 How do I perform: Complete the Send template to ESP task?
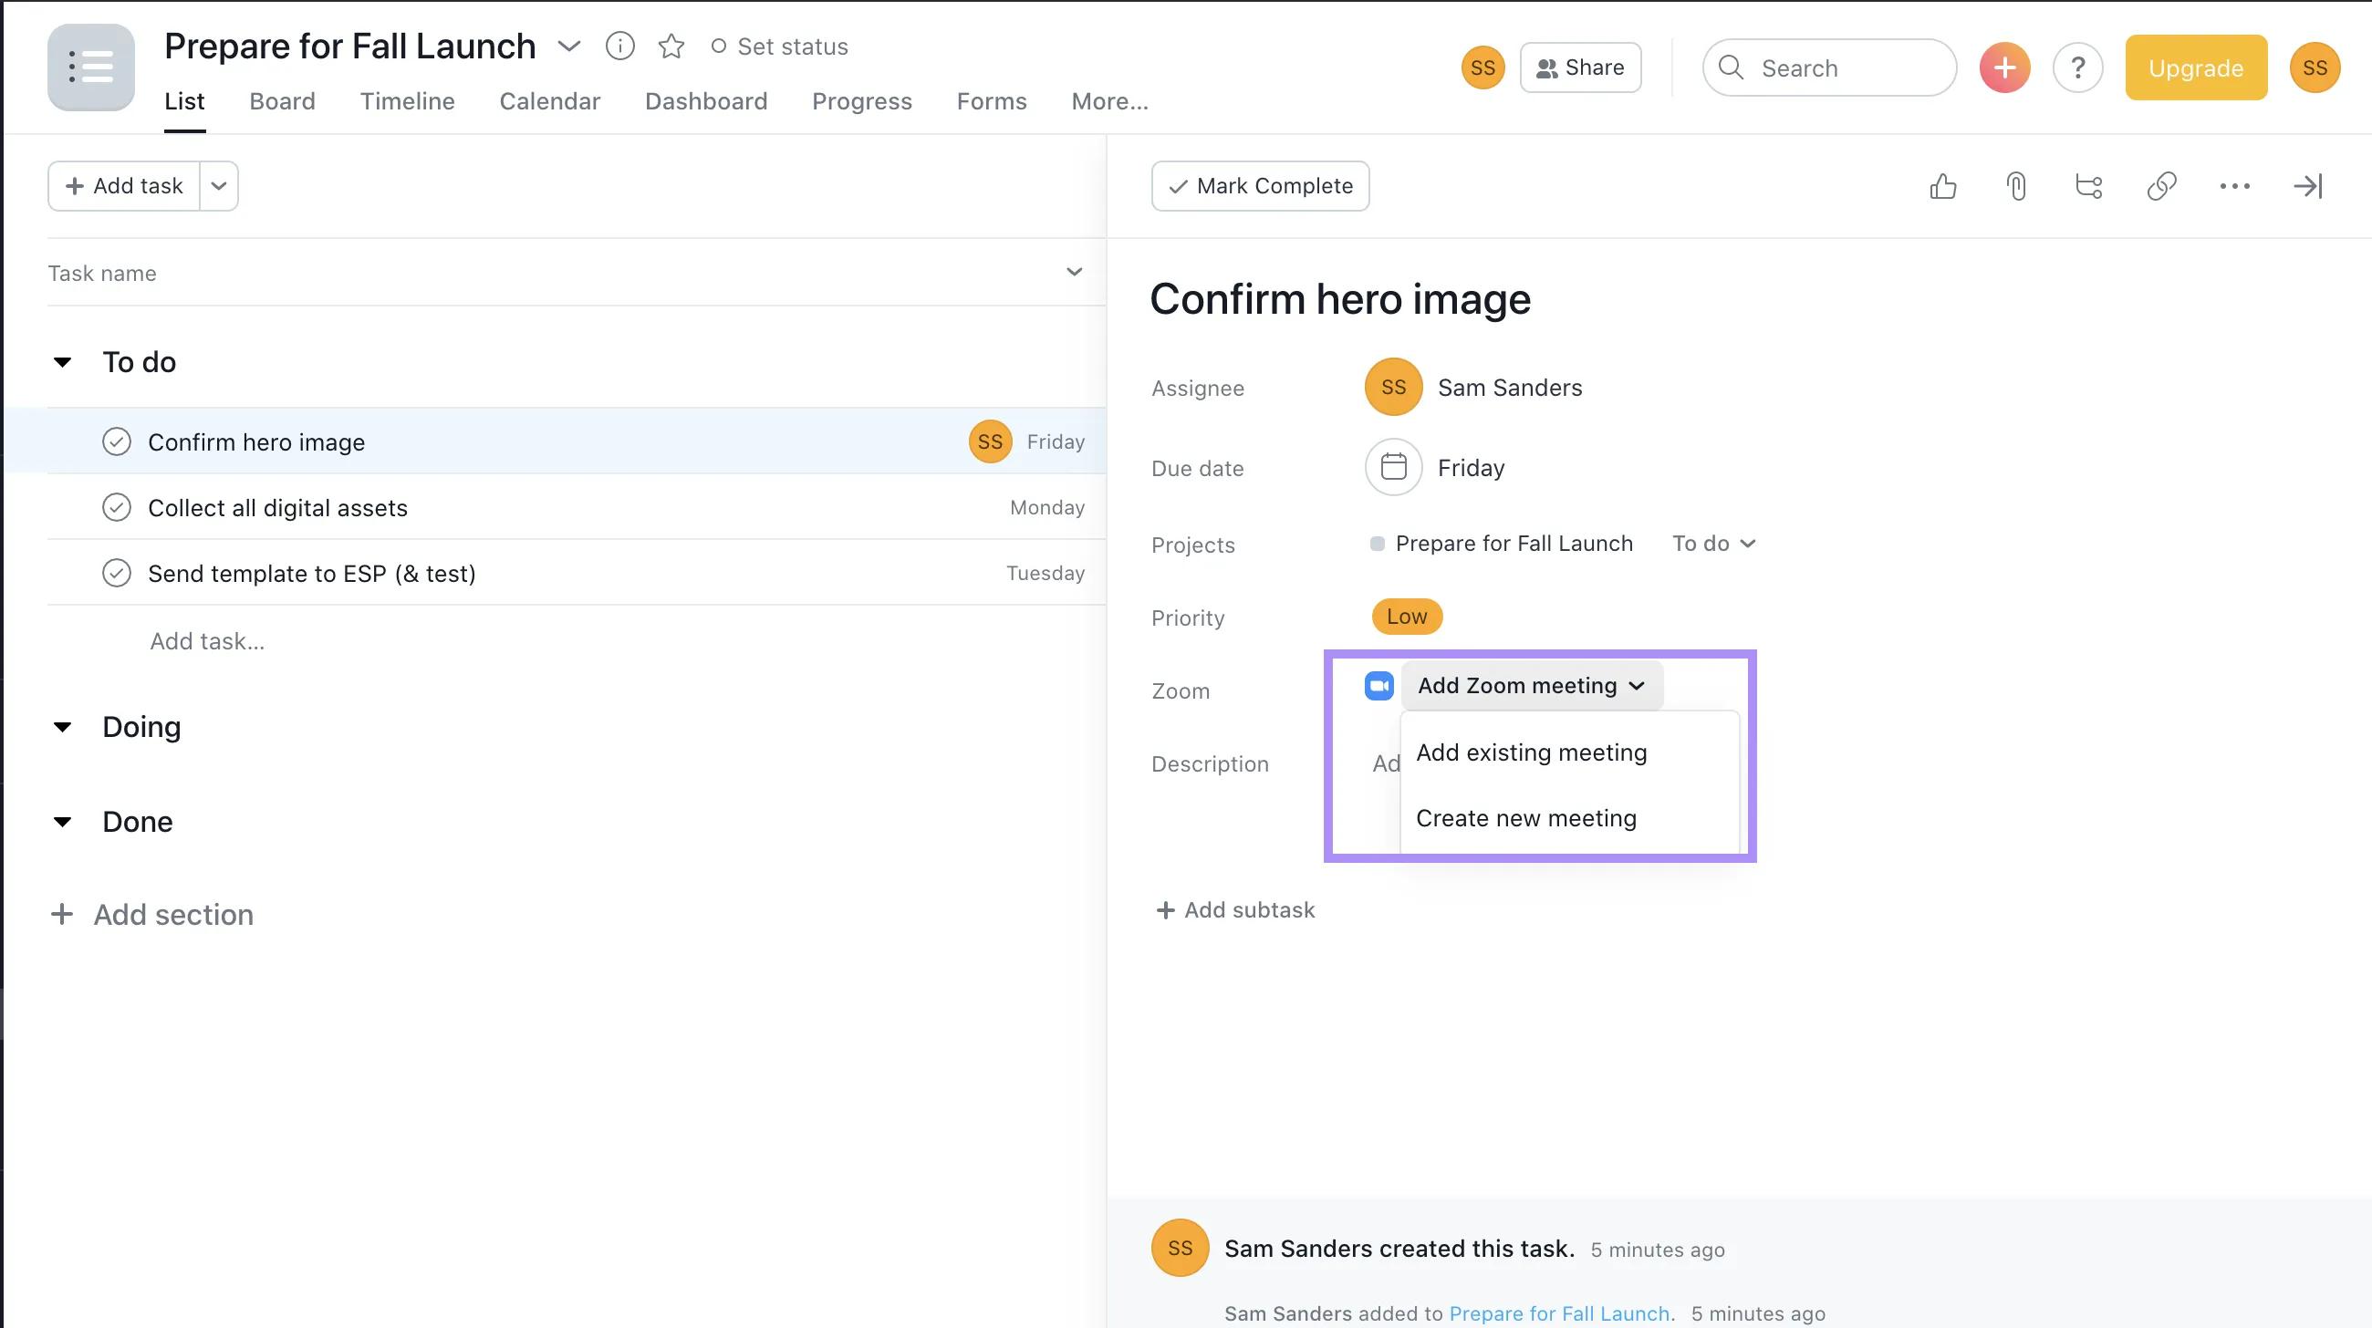tap(117, 574)
